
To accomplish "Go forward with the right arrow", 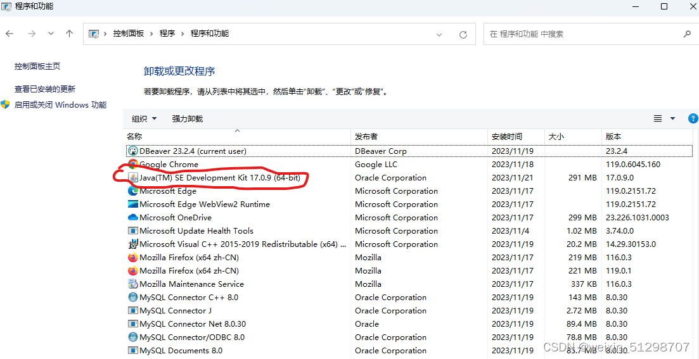I will click(31, 34).
